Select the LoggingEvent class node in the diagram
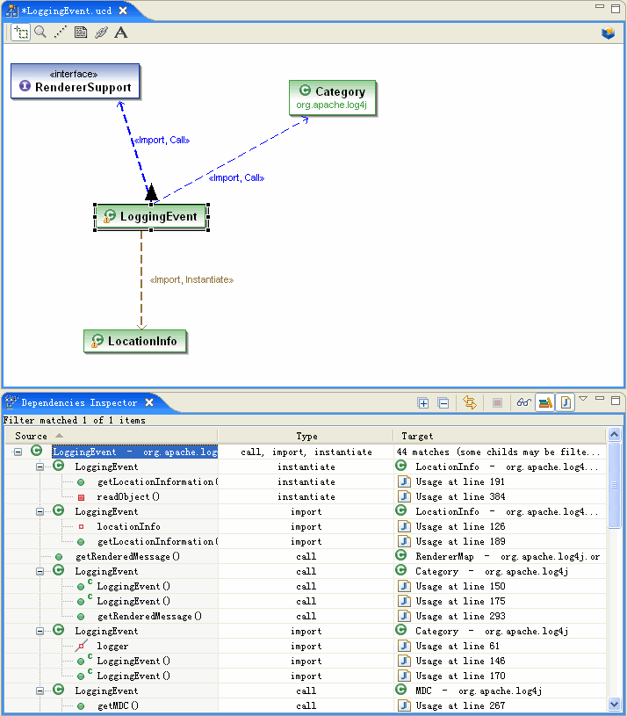Viewport: 627px width, 716px height. [152, 217]
